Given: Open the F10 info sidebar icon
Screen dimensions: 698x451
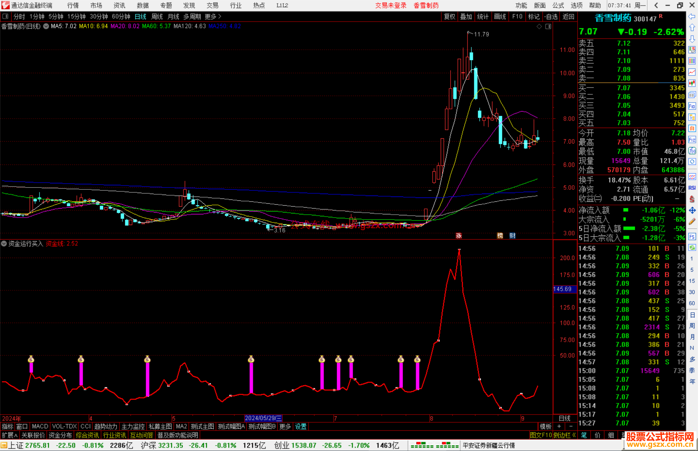Looking at the screenshot, I should (692, 106).
